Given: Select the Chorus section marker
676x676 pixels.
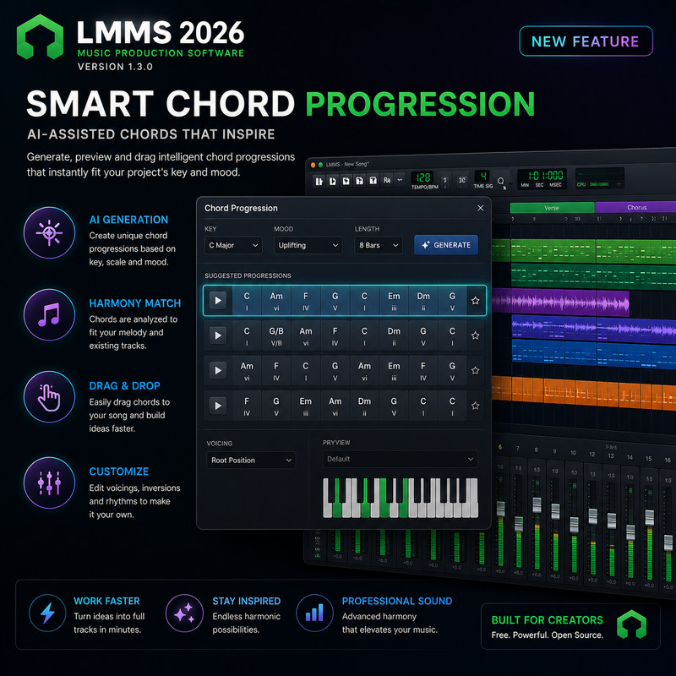Looking at the screenshot, I should point(636,207).
